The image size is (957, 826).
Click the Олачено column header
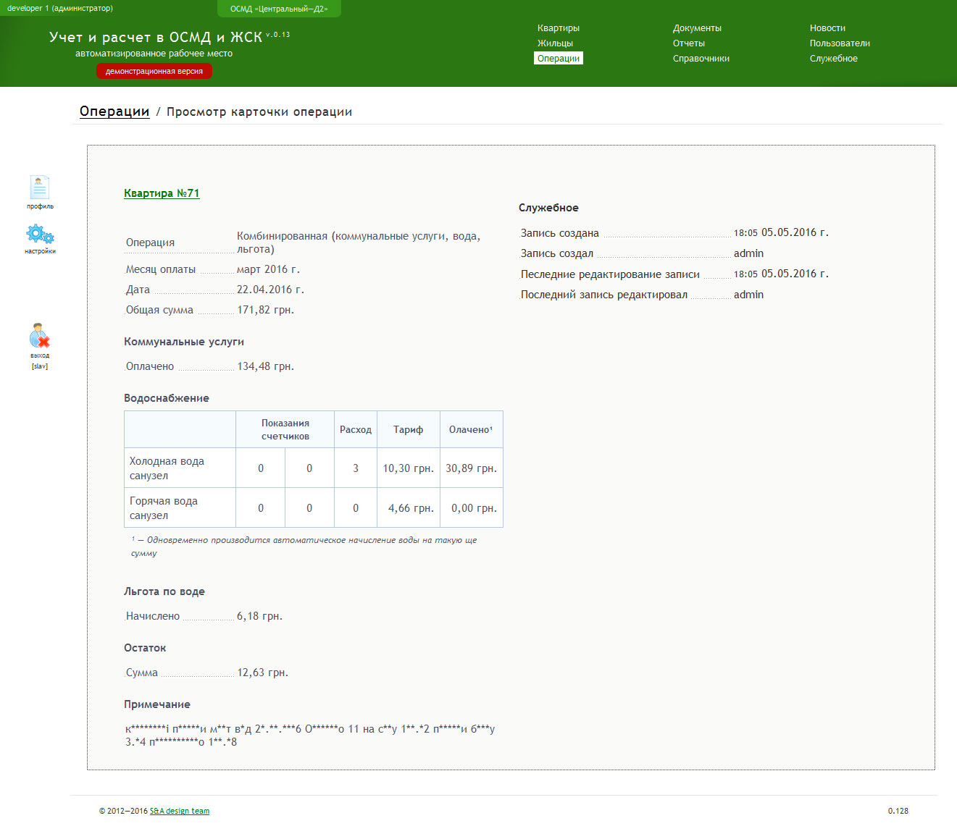471,430
